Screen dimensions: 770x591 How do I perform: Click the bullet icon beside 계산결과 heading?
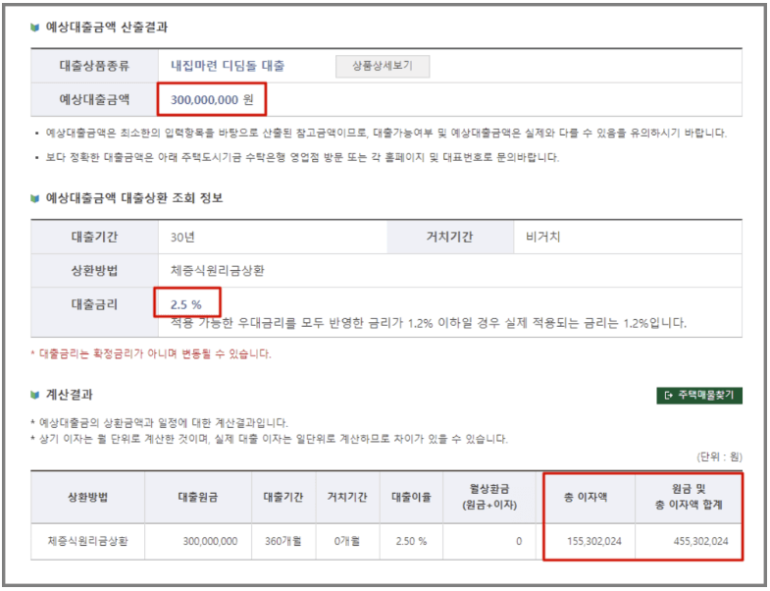pos(34,395)
